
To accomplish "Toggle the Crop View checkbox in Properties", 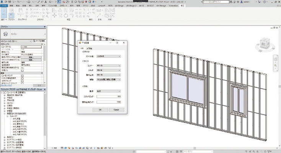I will (23, 76).
